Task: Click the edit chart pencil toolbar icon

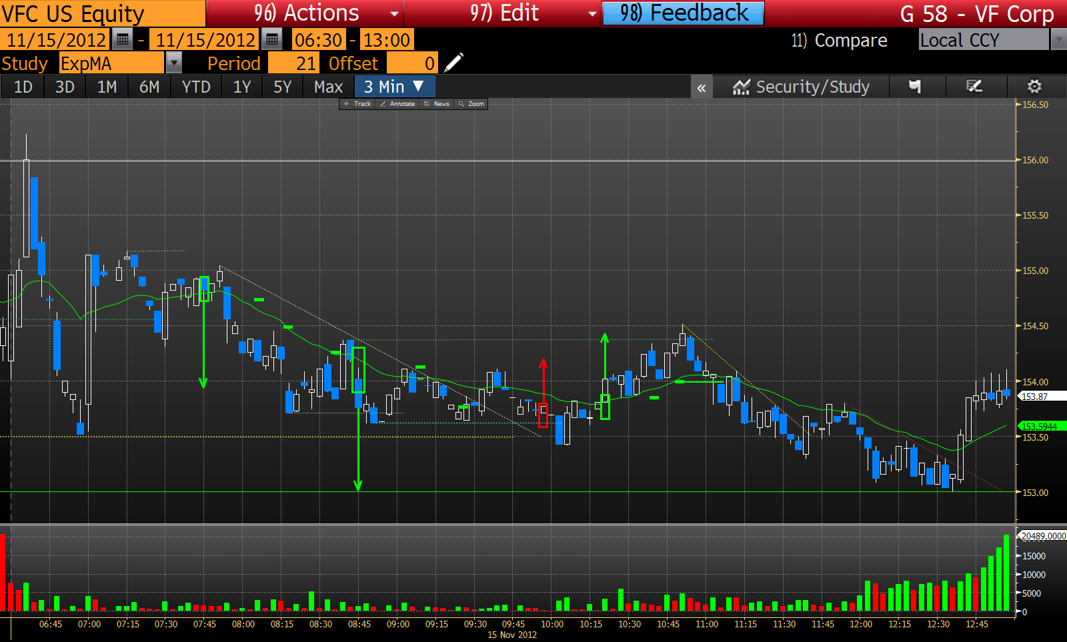Action: pyautogui.click(x=974, y=87)
